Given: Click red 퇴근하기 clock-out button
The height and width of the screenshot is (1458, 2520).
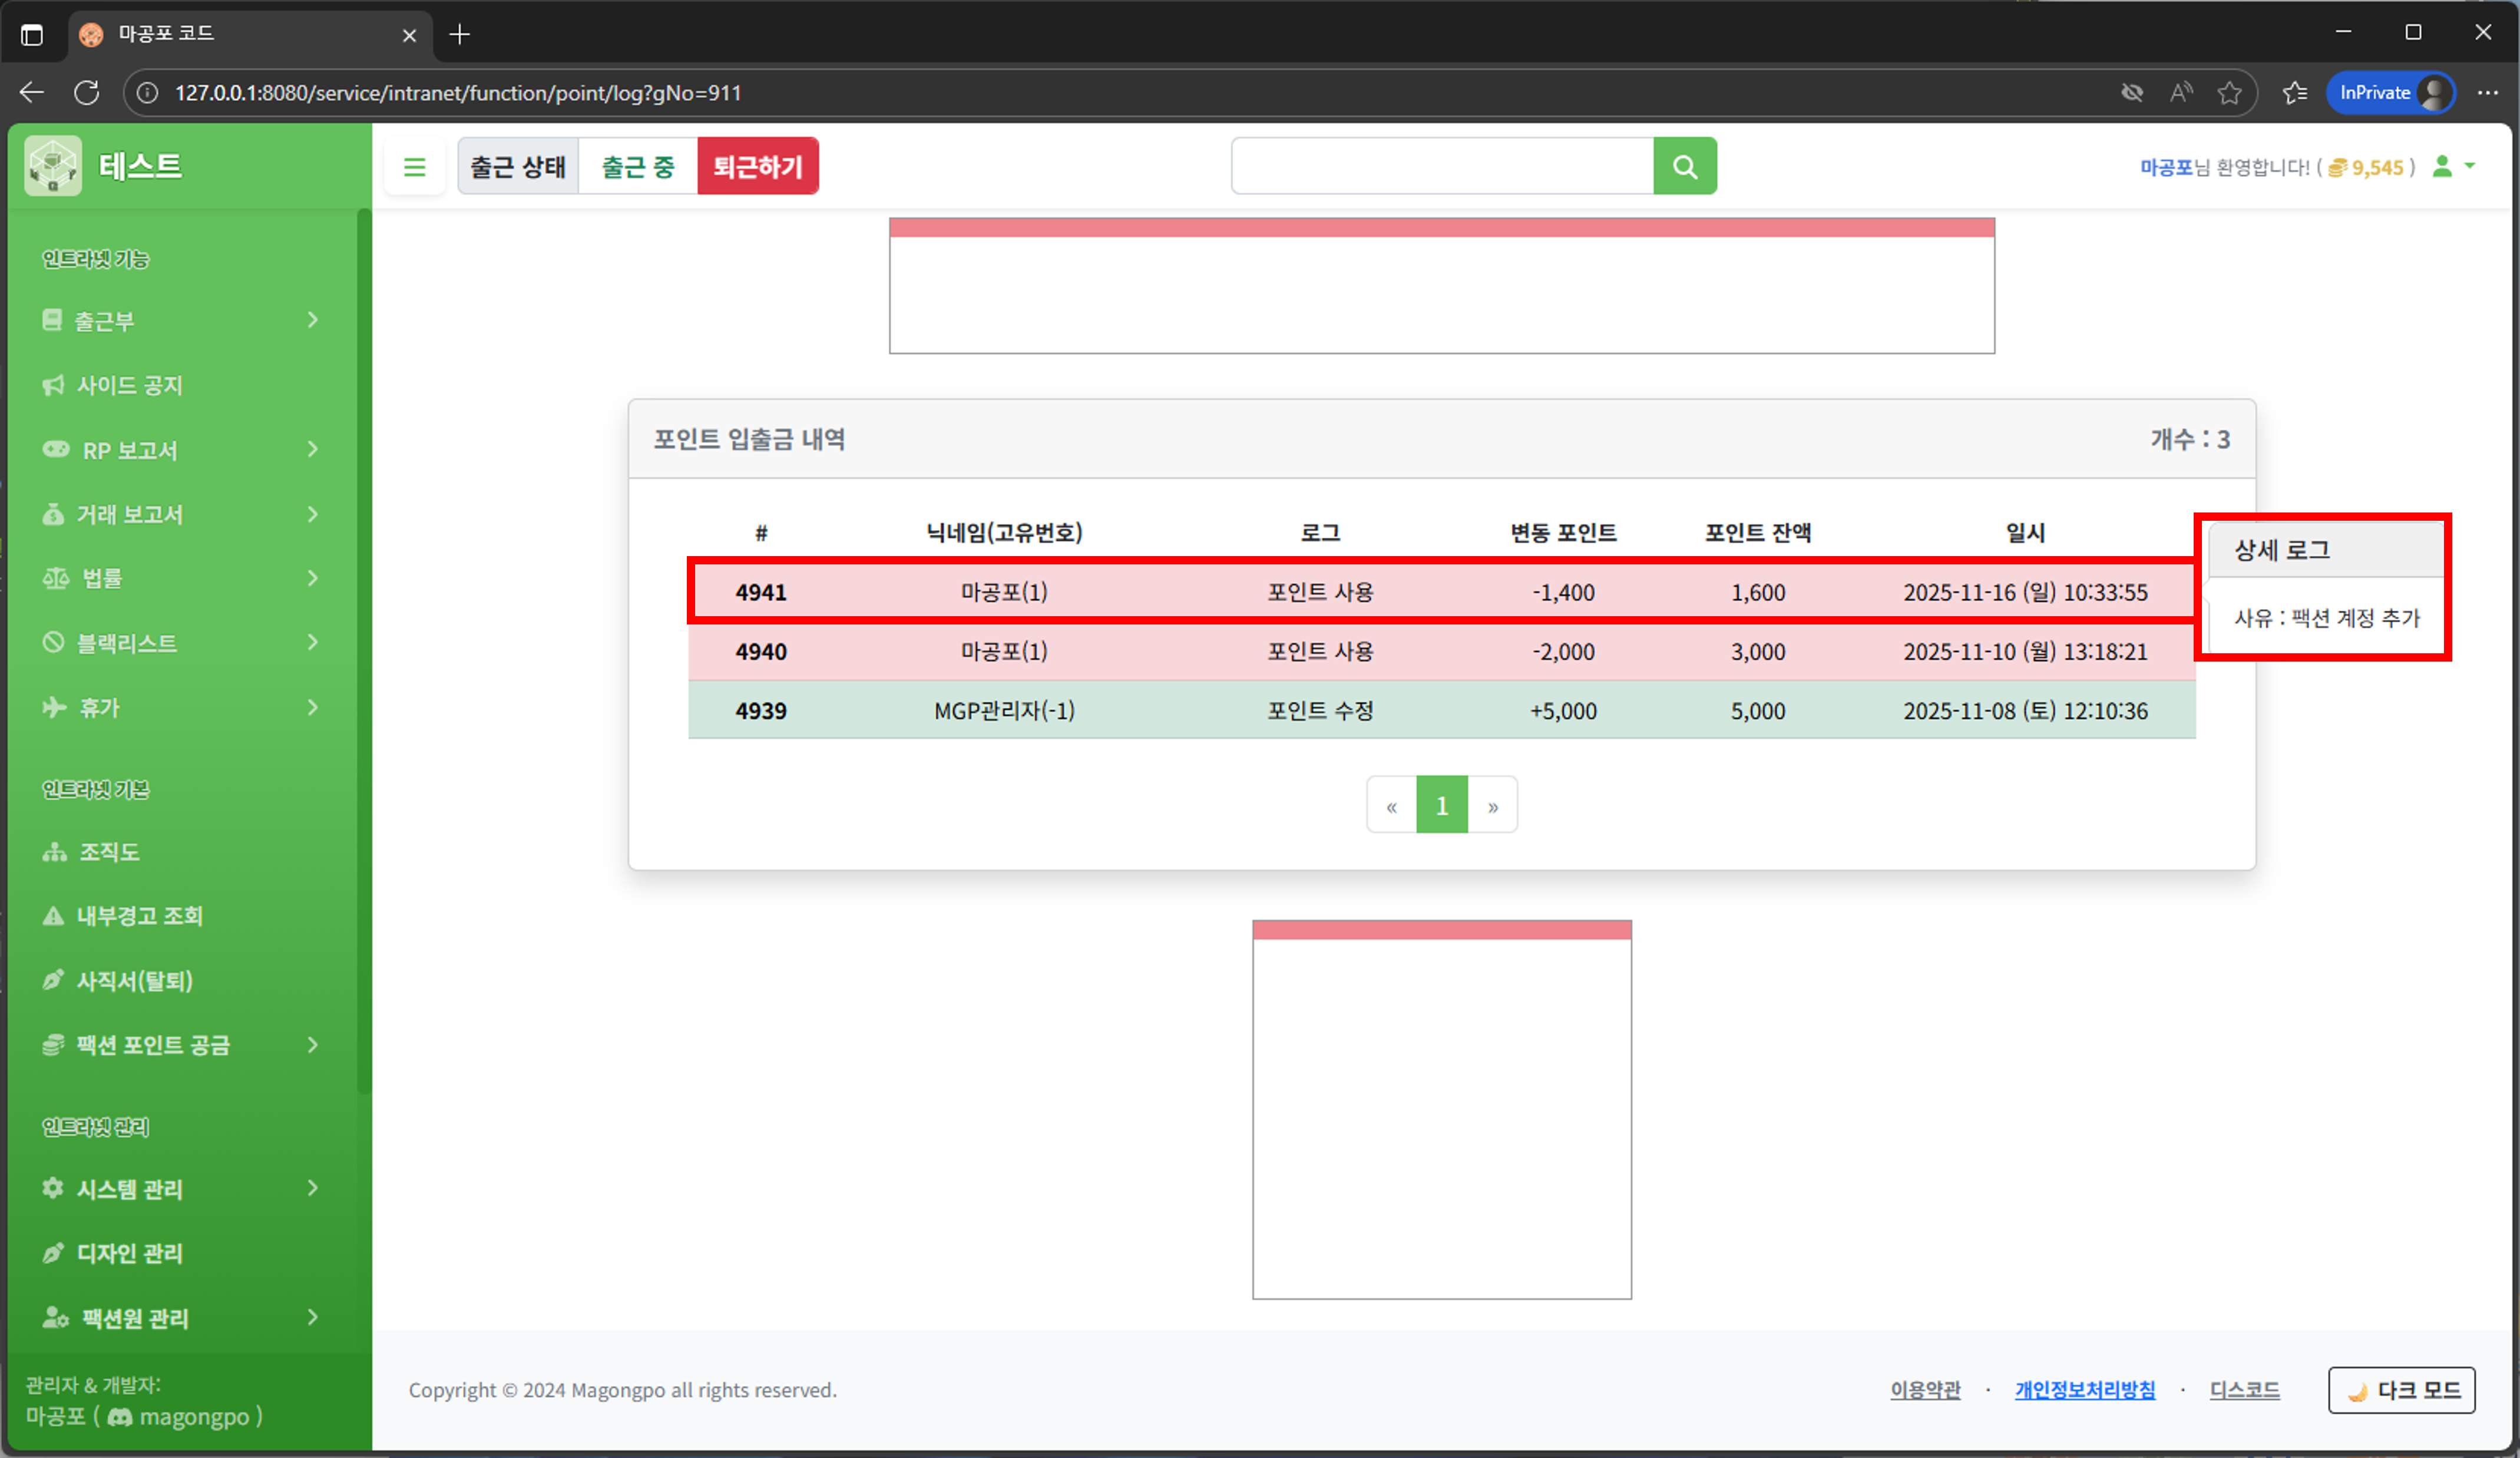Looking at the screenshot, I should coord(757,166).
